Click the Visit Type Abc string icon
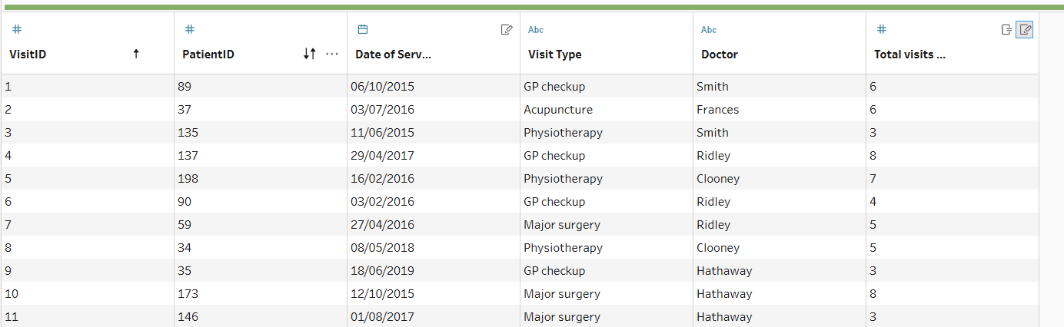Image resolution: width=1064 pixels, height=327 pixels. tap(536, 30)
